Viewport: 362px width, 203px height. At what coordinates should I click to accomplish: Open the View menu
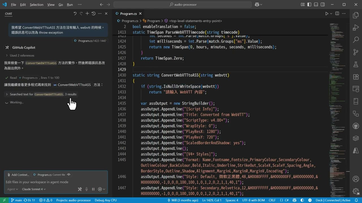pyautogui.click(x=51, y=5)
